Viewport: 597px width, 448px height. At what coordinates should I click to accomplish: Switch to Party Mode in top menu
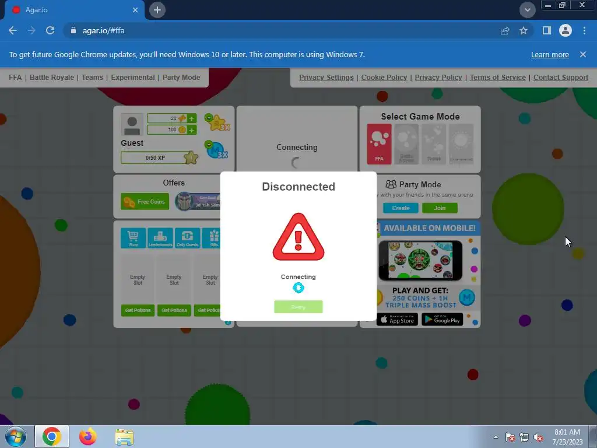coord(181,78)
